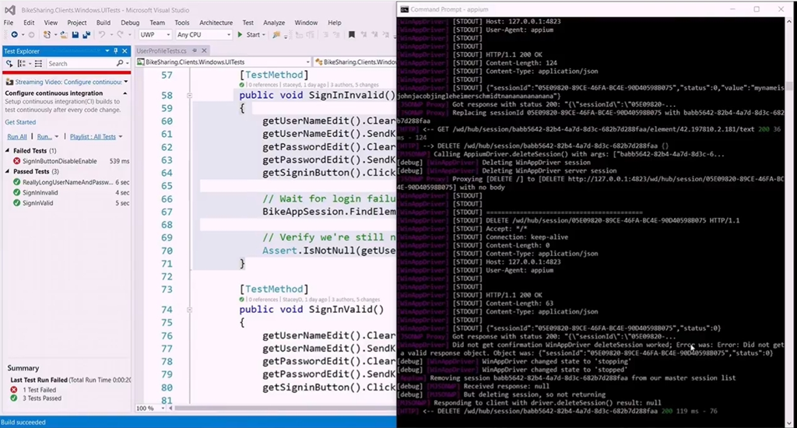Click the Test Explorer search magnifier icon
Image resolution: width=797 pixels, height=428 pixels.
click(119, 64)
